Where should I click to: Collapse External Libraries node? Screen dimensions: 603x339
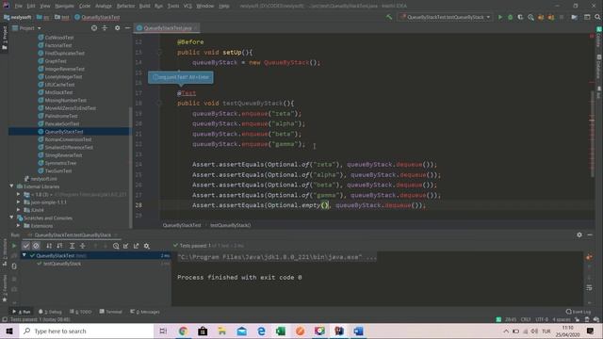click(x=11, y=186)
